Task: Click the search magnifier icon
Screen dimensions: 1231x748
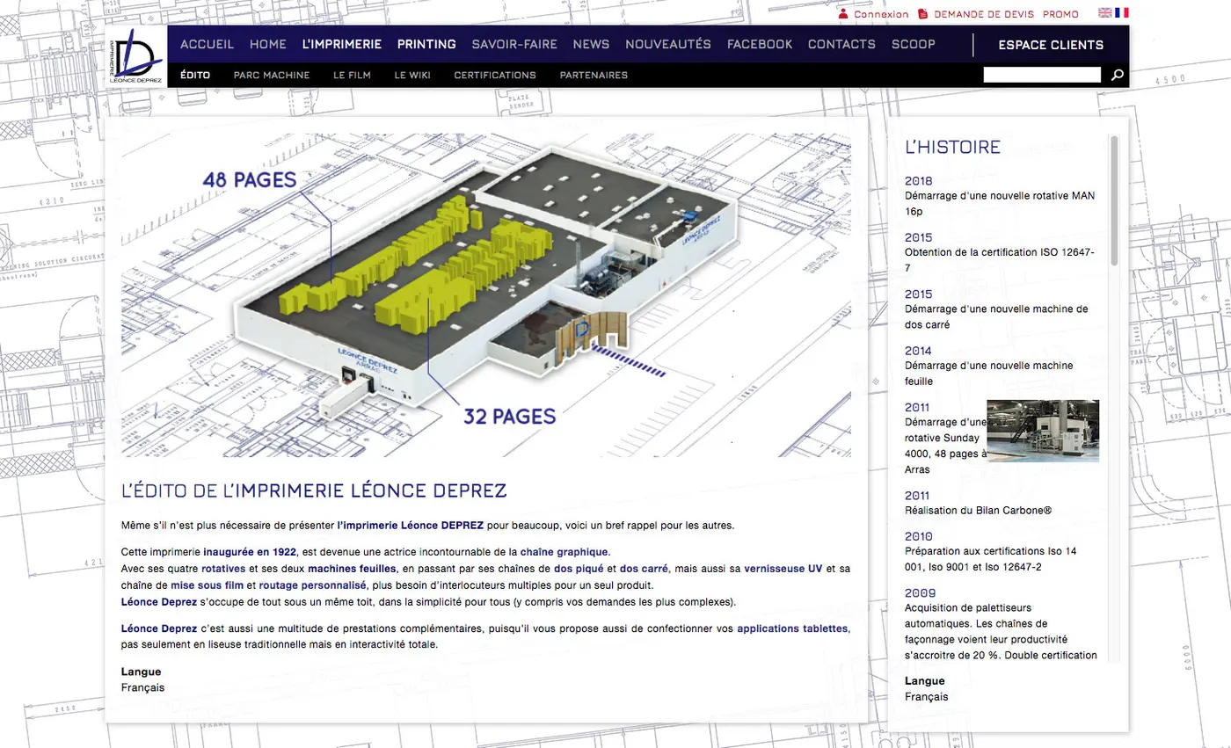Action: (1117, 75)
